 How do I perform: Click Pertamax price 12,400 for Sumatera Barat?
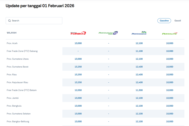click(x=139, y=67)
